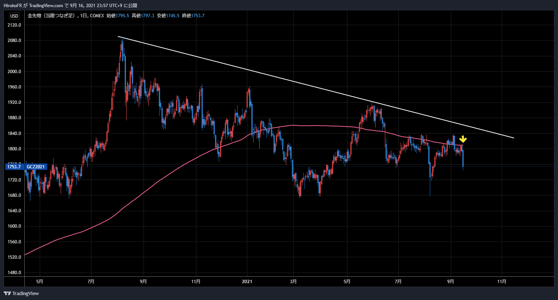Click the USD currency badge

point(14,16)
